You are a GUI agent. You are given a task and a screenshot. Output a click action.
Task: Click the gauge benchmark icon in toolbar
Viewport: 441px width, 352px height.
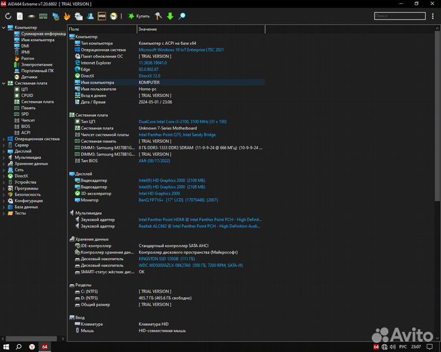click(x=114, y=15)
